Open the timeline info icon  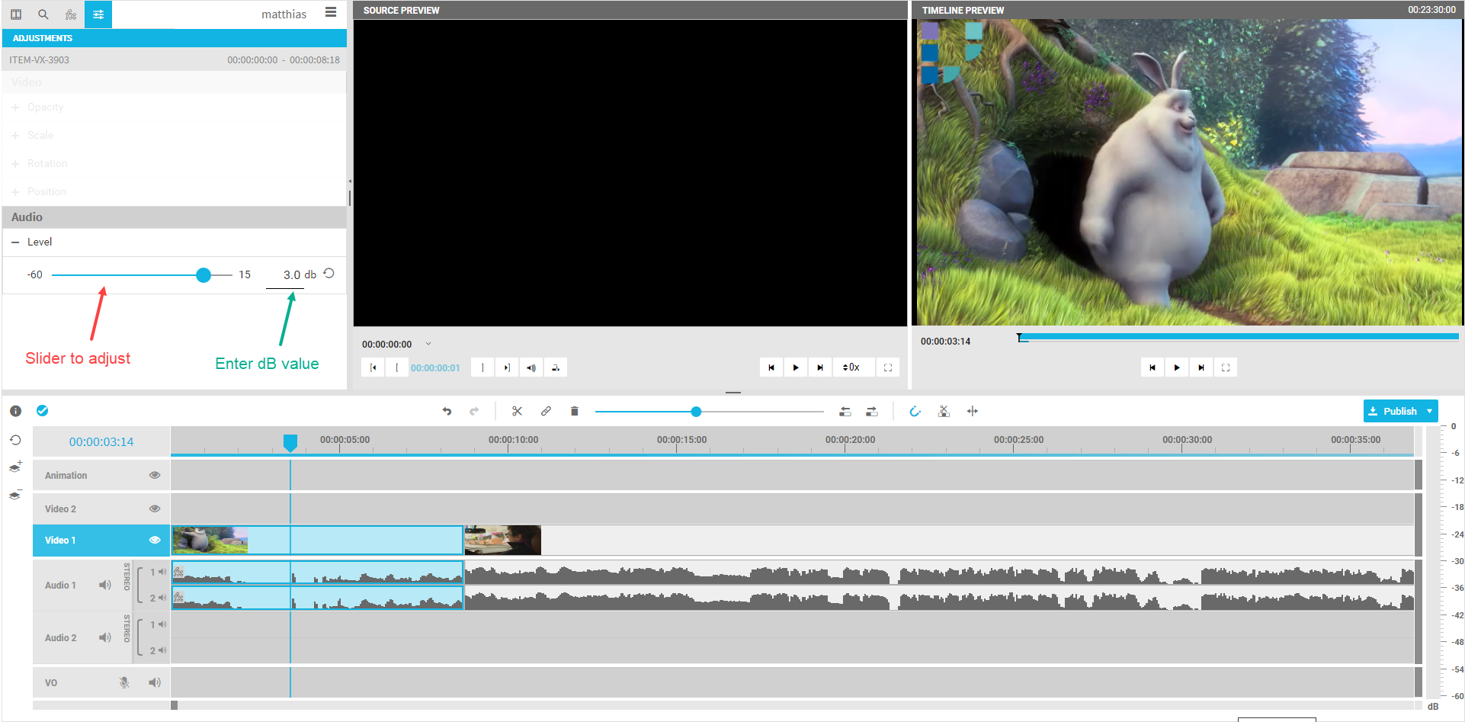pyautogui.click(x=15, y=411)
